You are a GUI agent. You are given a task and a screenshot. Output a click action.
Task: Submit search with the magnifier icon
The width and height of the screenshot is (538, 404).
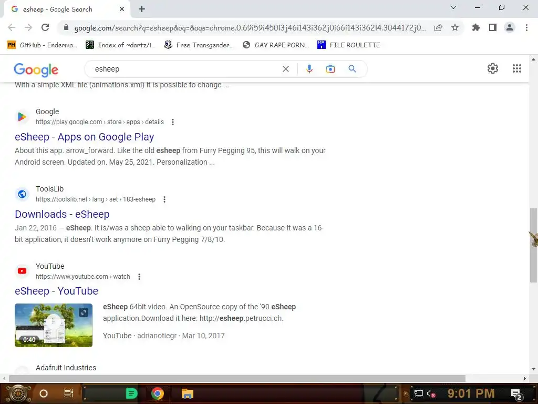(x=353, y=69)
